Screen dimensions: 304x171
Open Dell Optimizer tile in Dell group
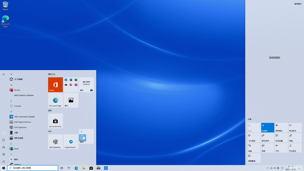[x=55, y=142]
